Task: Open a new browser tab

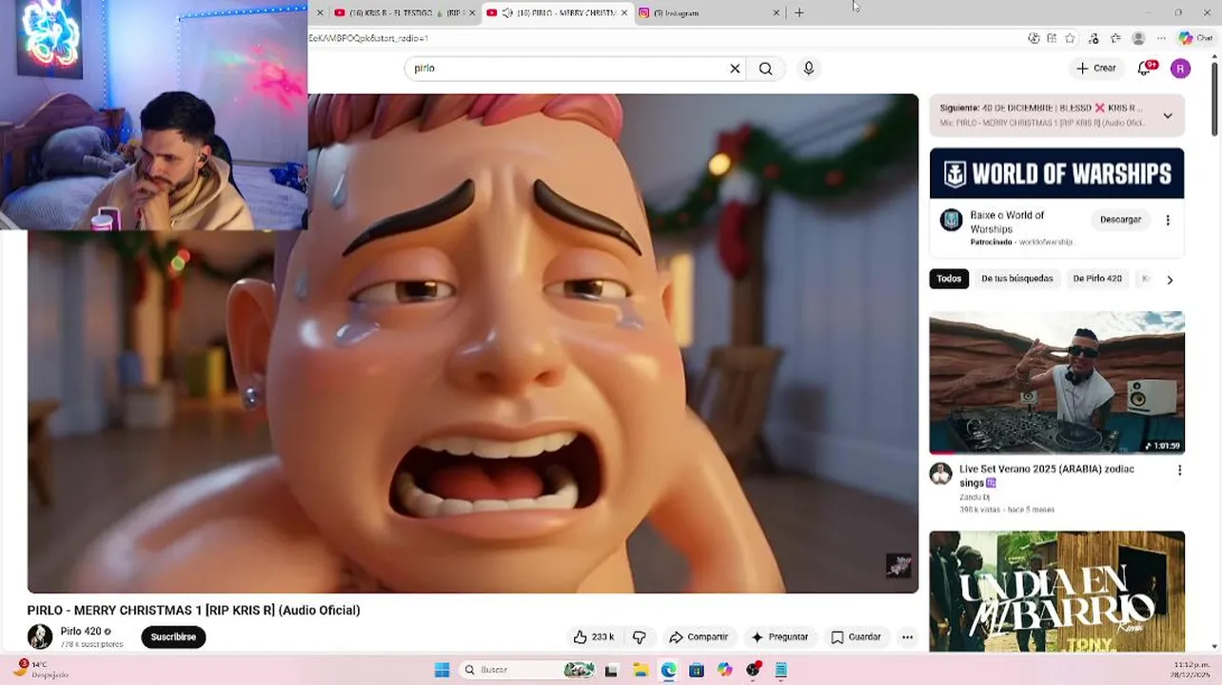Action: 799,12
